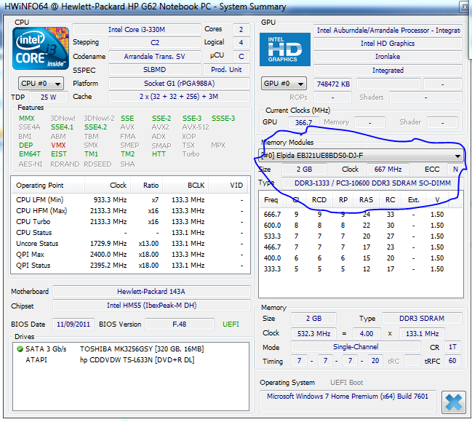Click the SSPEC SLBMD value
The height and width of the screenshot is (422, 472).
click(x=155, y=70)
